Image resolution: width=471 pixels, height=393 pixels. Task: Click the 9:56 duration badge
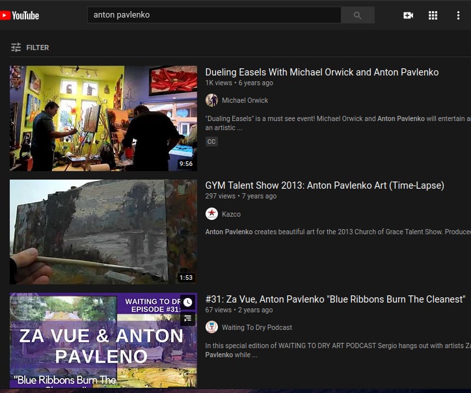pos(186,164)
